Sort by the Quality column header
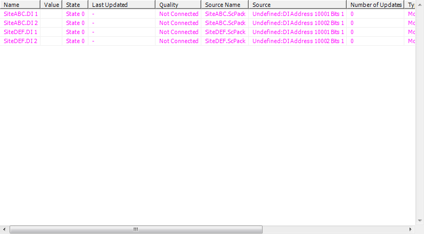Viewport: 424px width, 234px height. coord(178,5)
